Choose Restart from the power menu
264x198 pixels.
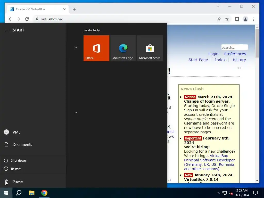[x=33, y=169]
